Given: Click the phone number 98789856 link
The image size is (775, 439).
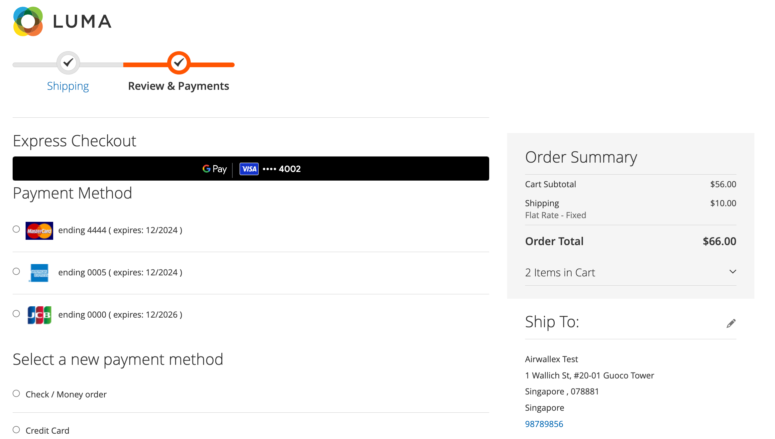Looking at the screenshot, I should [x=544, y=424].
